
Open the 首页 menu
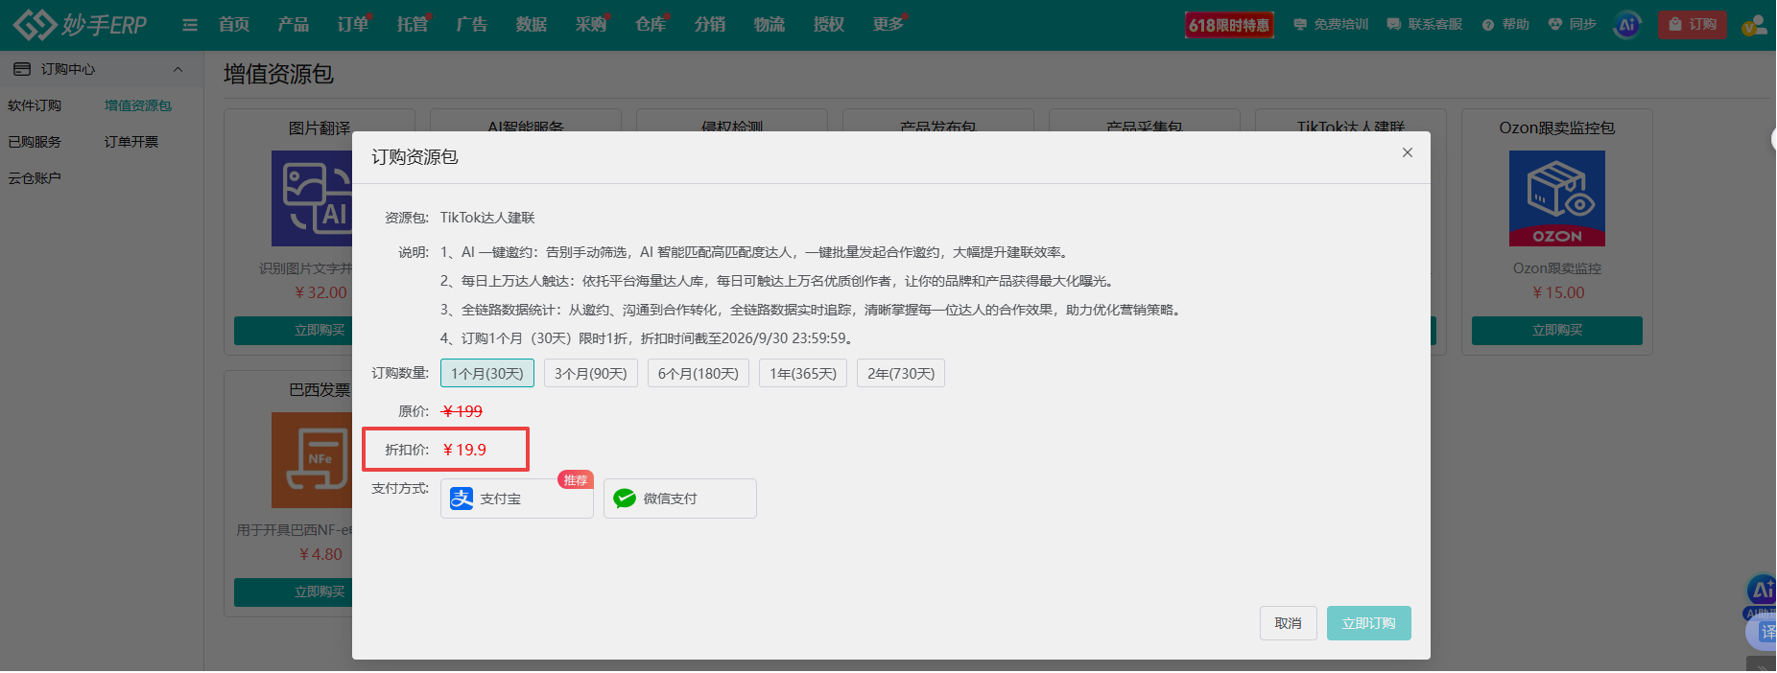234,24
